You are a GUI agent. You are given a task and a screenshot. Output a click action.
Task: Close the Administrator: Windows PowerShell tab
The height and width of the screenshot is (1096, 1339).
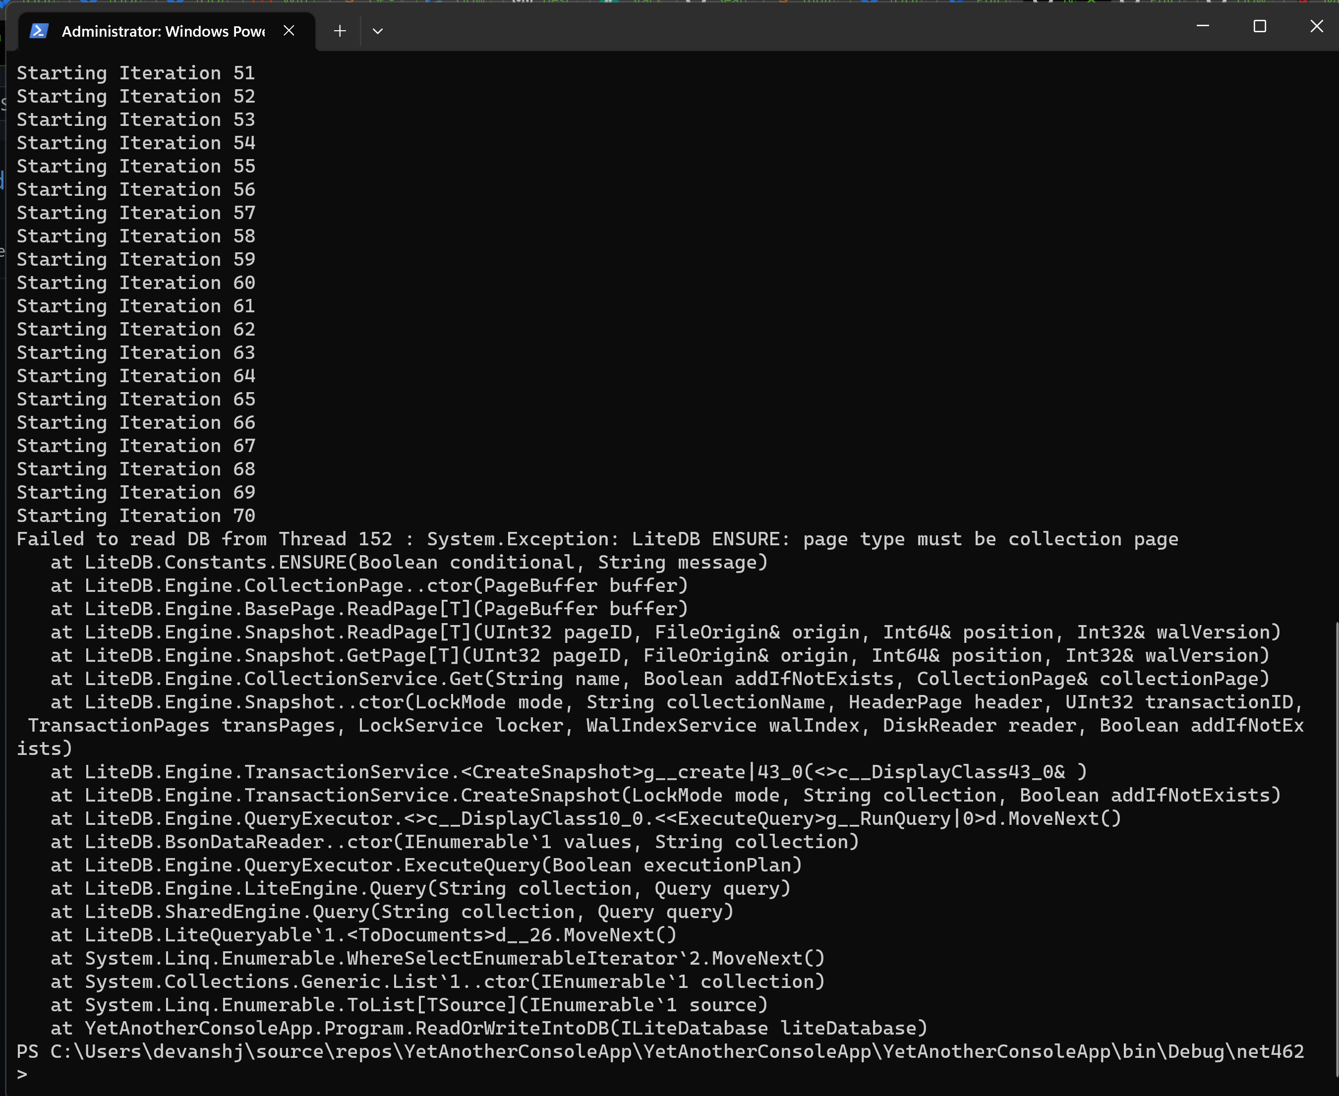point(289,30)
